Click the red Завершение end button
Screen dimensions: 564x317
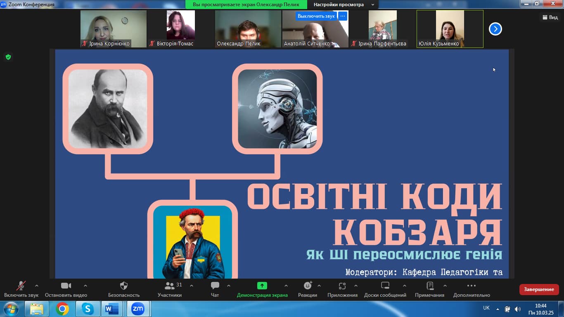539,289
